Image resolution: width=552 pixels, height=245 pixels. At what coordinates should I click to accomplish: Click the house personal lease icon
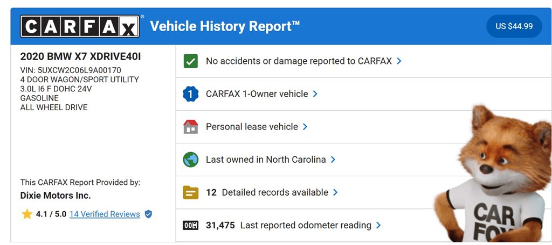click(x=190, y=127)
